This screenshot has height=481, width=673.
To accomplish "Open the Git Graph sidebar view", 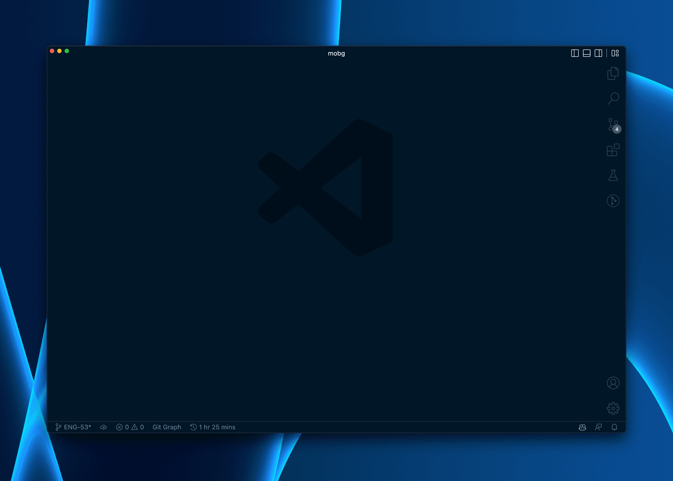I will [613, 201].
